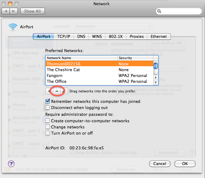Viewport: 205px width, 178px height.
Task: Select the Proxies tab
Action: tap(136, 36)
